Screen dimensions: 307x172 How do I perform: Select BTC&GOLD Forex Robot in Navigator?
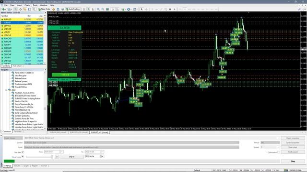[x=25, y=96]
